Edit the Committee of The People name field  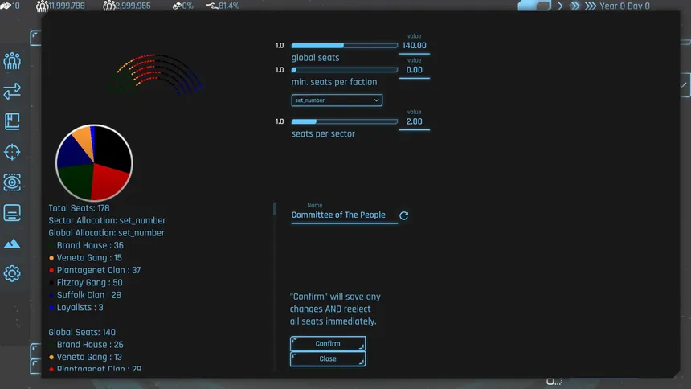(344, 215)
